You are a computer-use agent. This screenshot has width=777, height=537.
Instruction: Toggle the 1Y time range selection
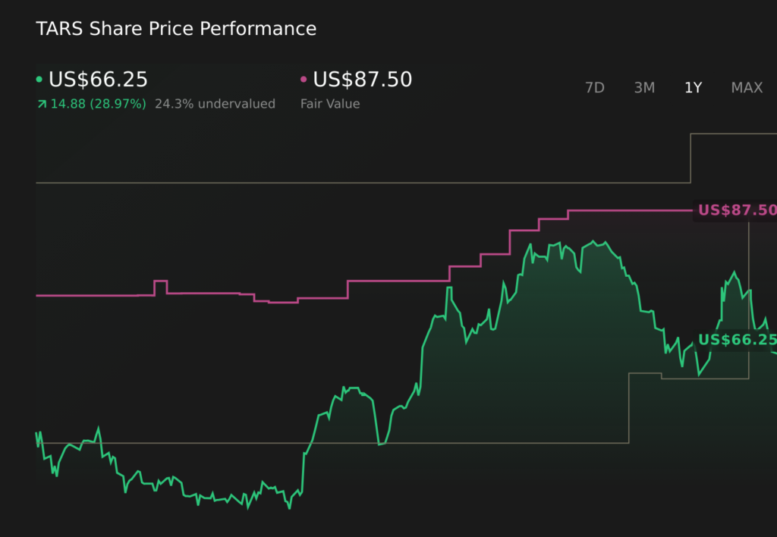point(693,88)
